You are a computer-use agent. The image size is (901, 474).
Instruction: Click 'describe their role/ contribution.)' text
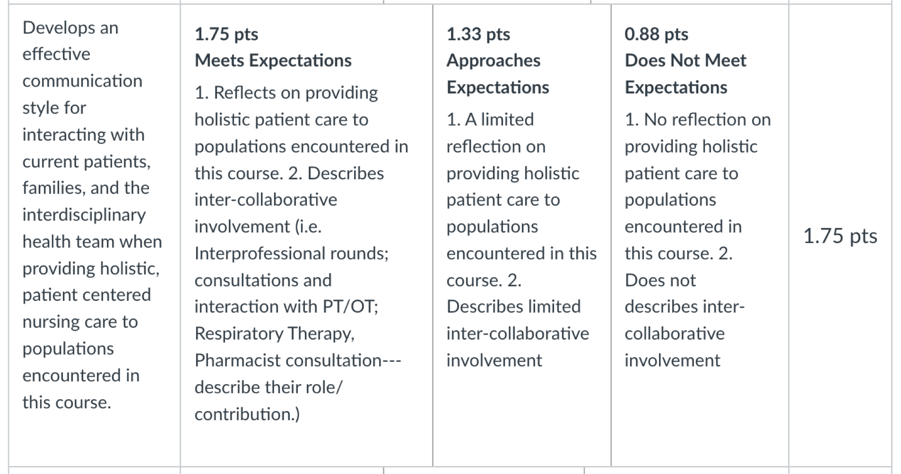click(269, 401)
